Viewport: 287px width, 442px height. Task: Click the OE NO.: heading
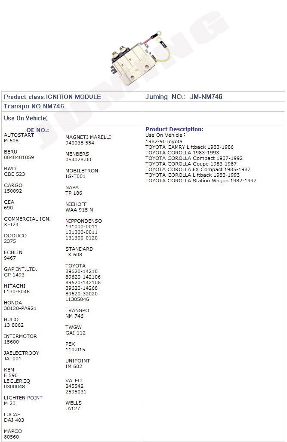37,130
